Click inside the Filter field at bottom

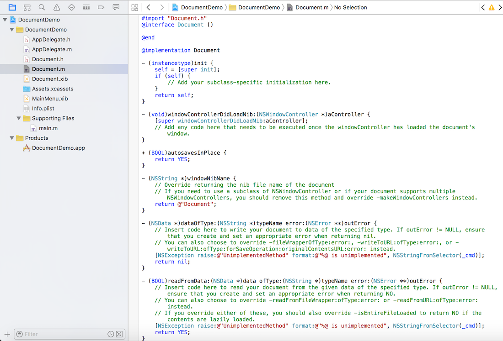coord(64,334)
